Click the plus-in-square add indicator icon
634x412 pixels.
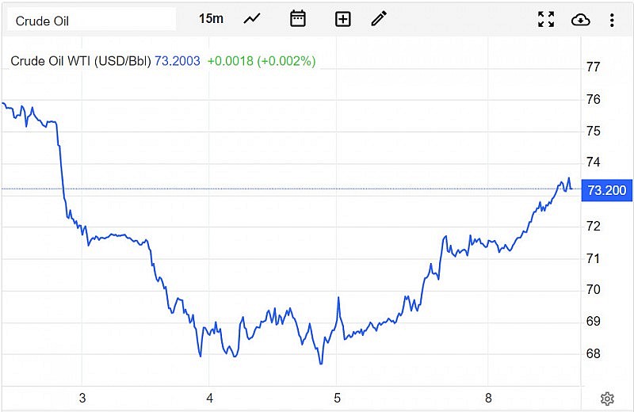[x=342, y=19]
